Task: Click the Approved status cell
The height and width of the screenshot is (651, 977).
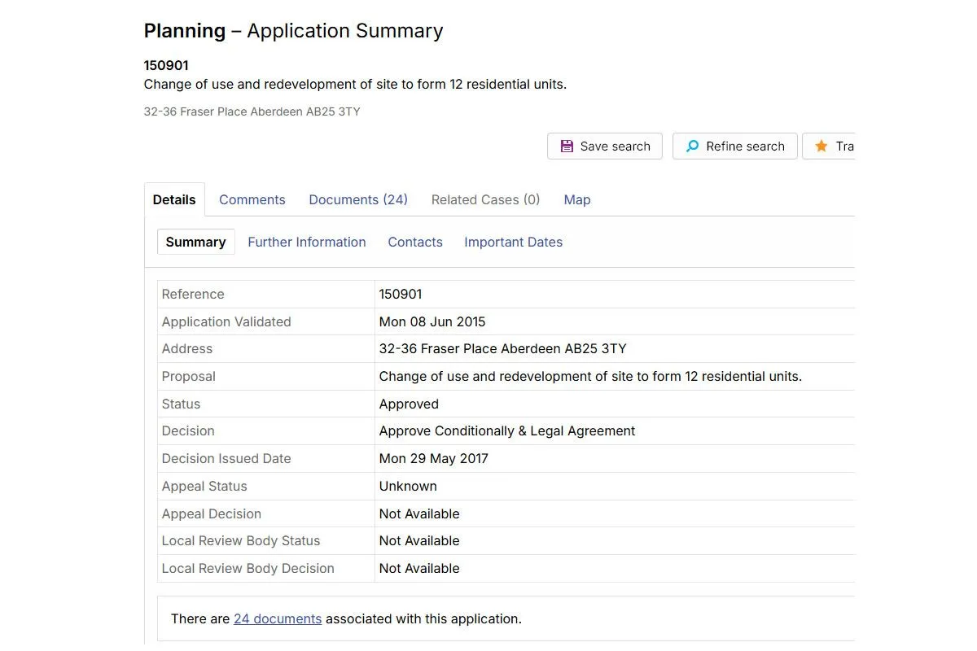Action: pyautogui.click(x=615, y=404)
